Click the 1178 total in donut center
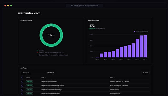Screen dimensions: 168x96 [51, 35]
